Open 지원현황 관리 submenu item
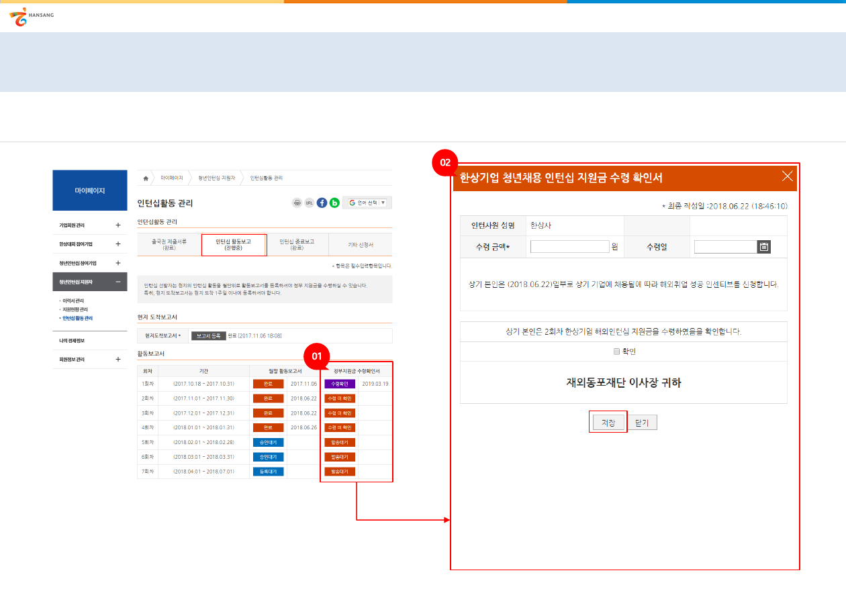 [x=75, y=309]
